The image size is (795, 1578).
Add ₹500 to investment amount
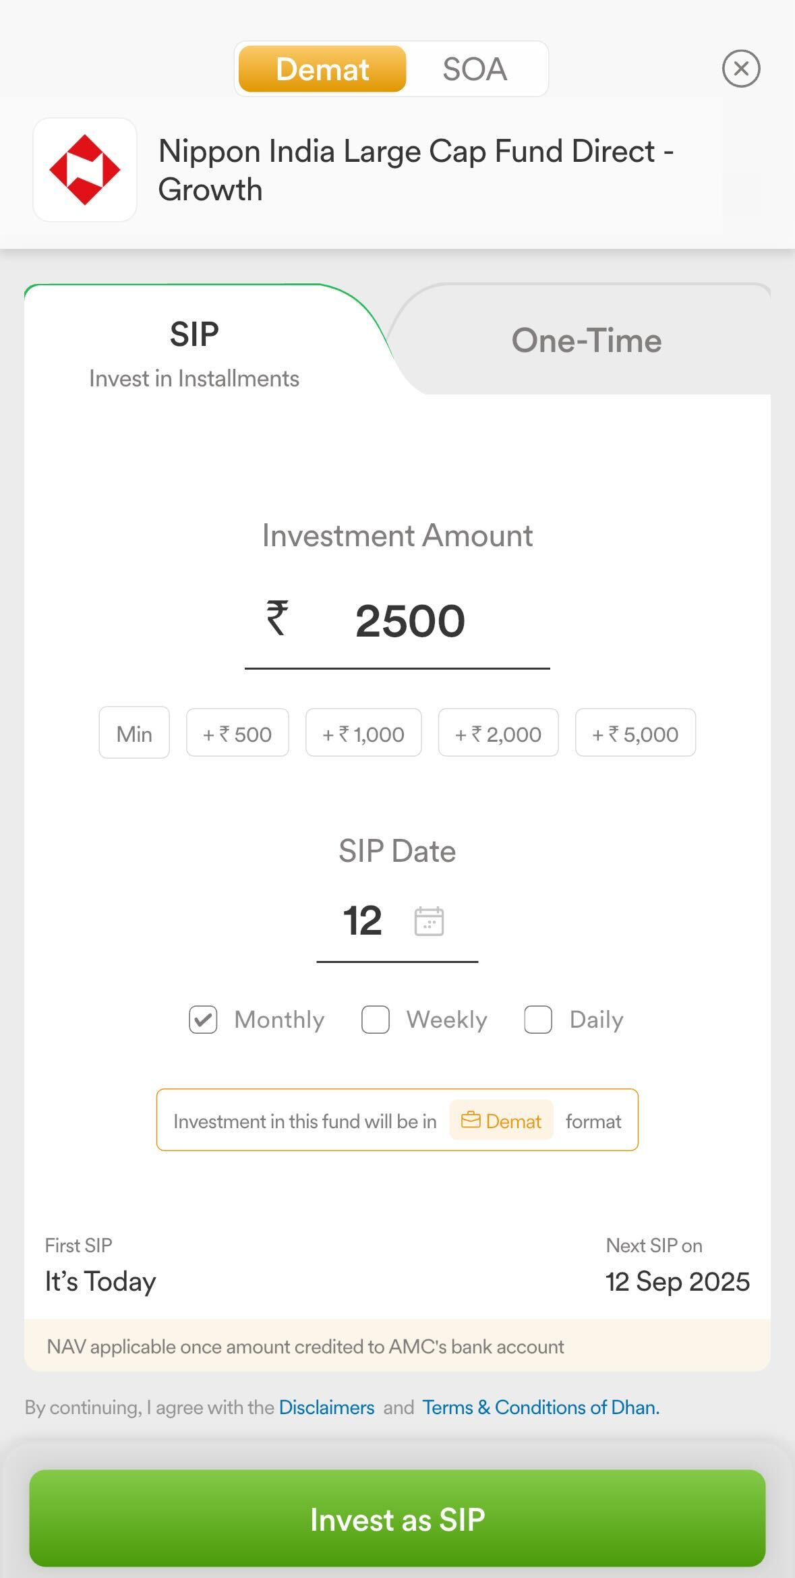237,733
